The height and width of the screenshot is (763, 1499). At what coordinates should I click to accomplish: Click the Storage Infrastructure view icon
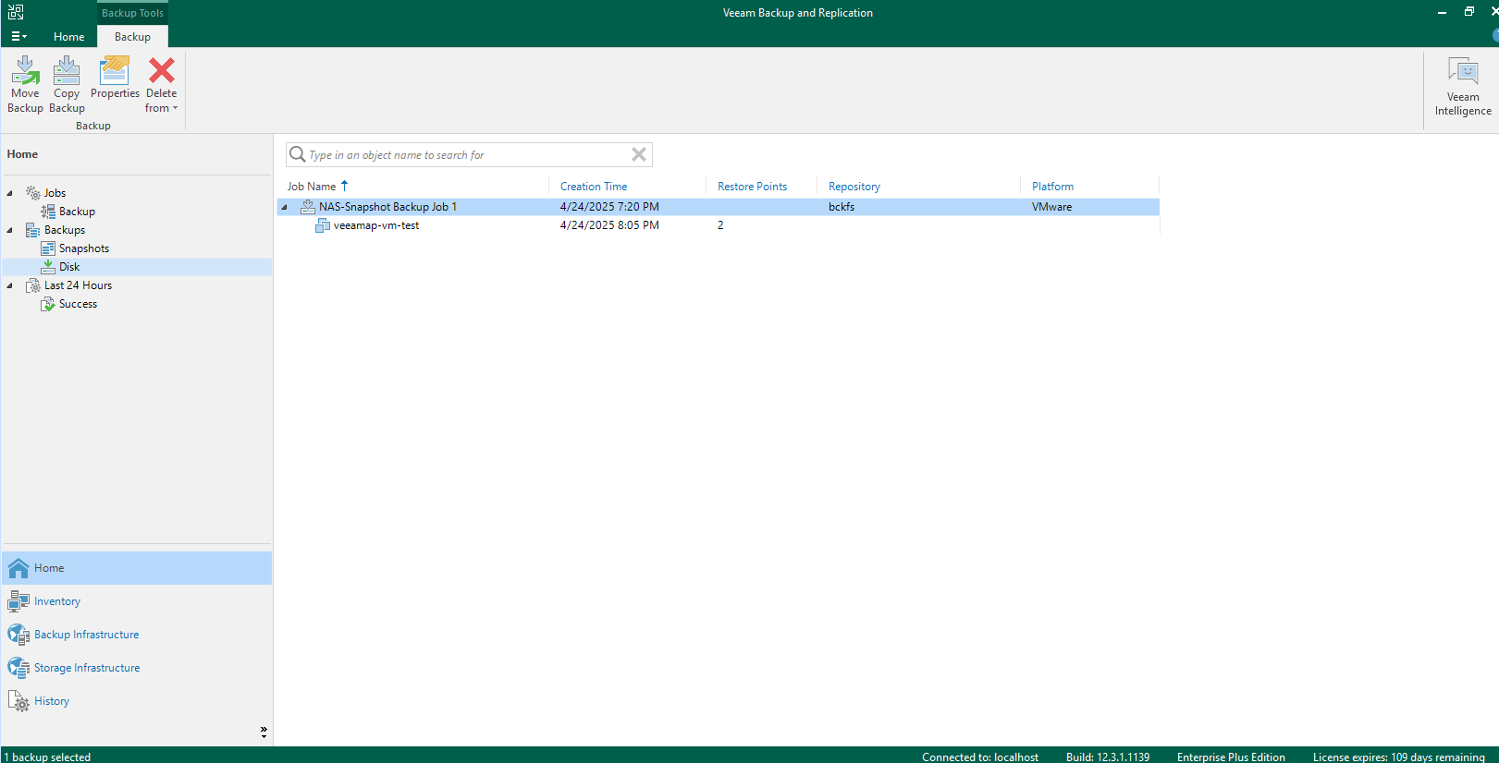[x=18, y=668]
